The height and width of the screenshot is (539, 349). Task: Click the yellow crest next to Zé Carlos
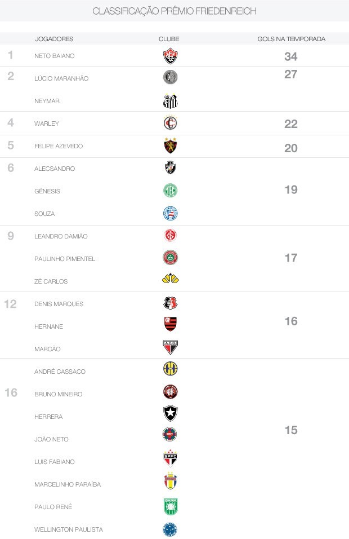coord(170,279)
